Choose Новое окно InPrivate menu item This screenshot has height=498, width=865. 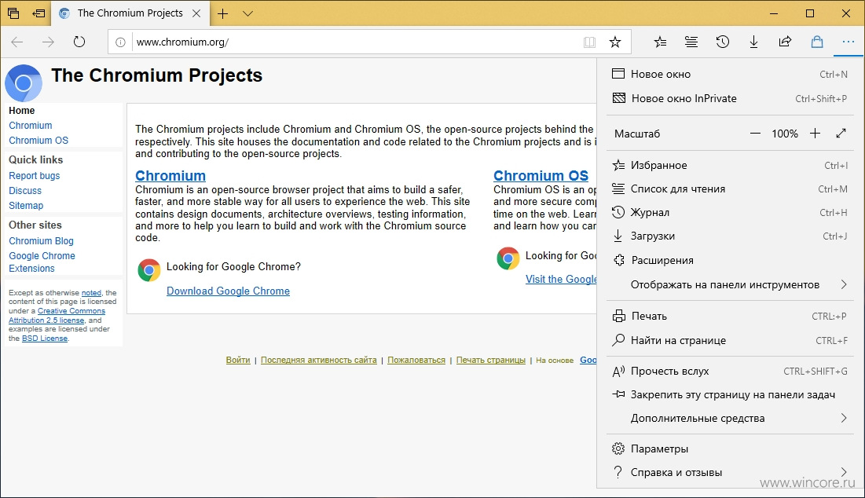click(x=730, y=98)
